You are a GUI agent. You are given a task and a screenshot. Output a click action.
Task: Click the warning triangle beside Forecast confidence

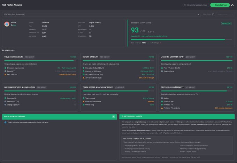coord(84,102)
